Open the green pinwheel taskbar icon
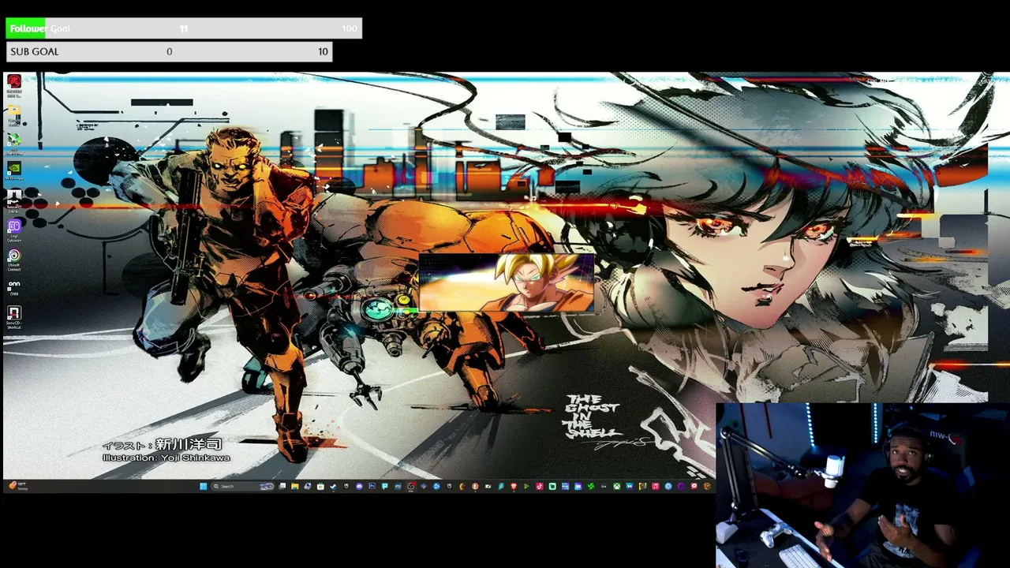This screenshot has height=568, width=1010. click(591, 486)
